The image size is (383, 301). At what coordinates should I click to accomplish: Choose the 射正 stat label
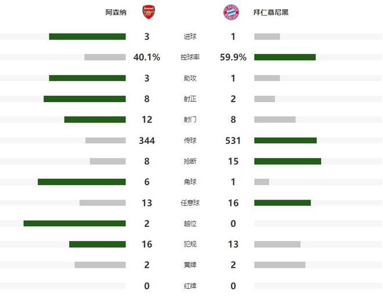[189, 99]
